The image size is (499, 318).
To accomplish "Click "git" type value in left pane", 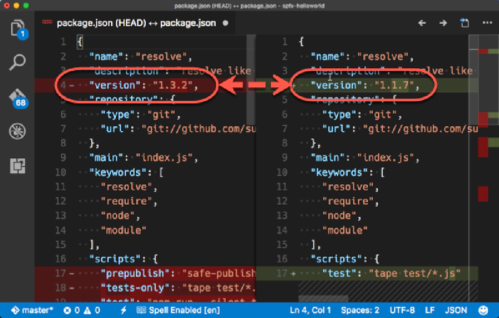I will pyautogui.click(x=161, y=114).
